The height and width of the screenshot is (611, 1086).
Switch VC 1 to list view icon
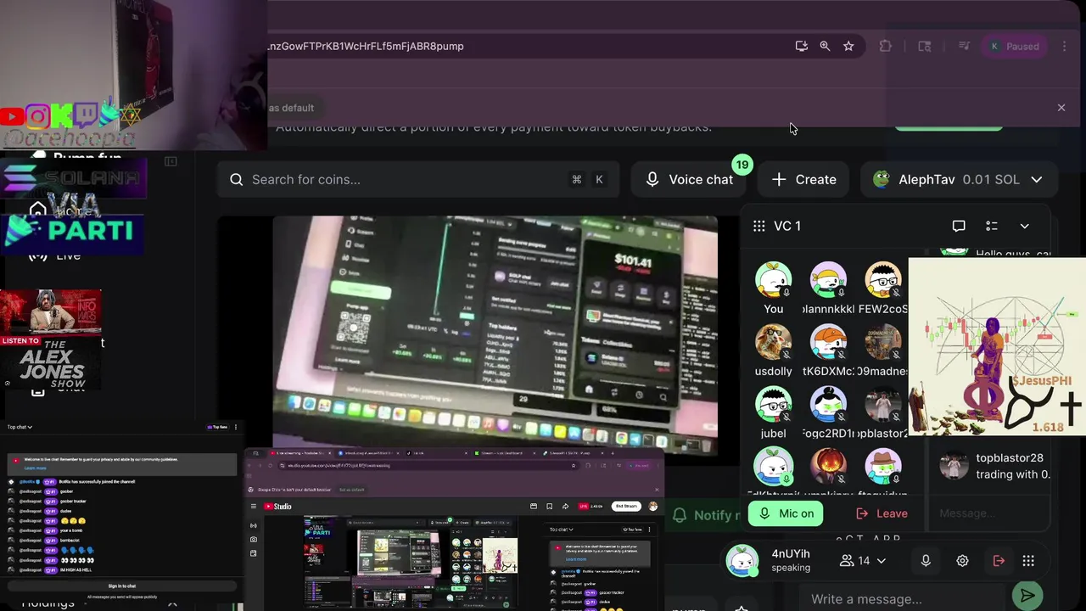click(x=991, y=226)
